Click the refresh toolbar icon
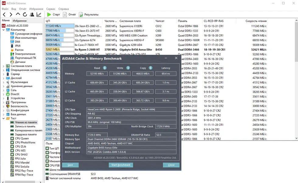This screenshot has height=183, width=298. [x=25, y=14]
